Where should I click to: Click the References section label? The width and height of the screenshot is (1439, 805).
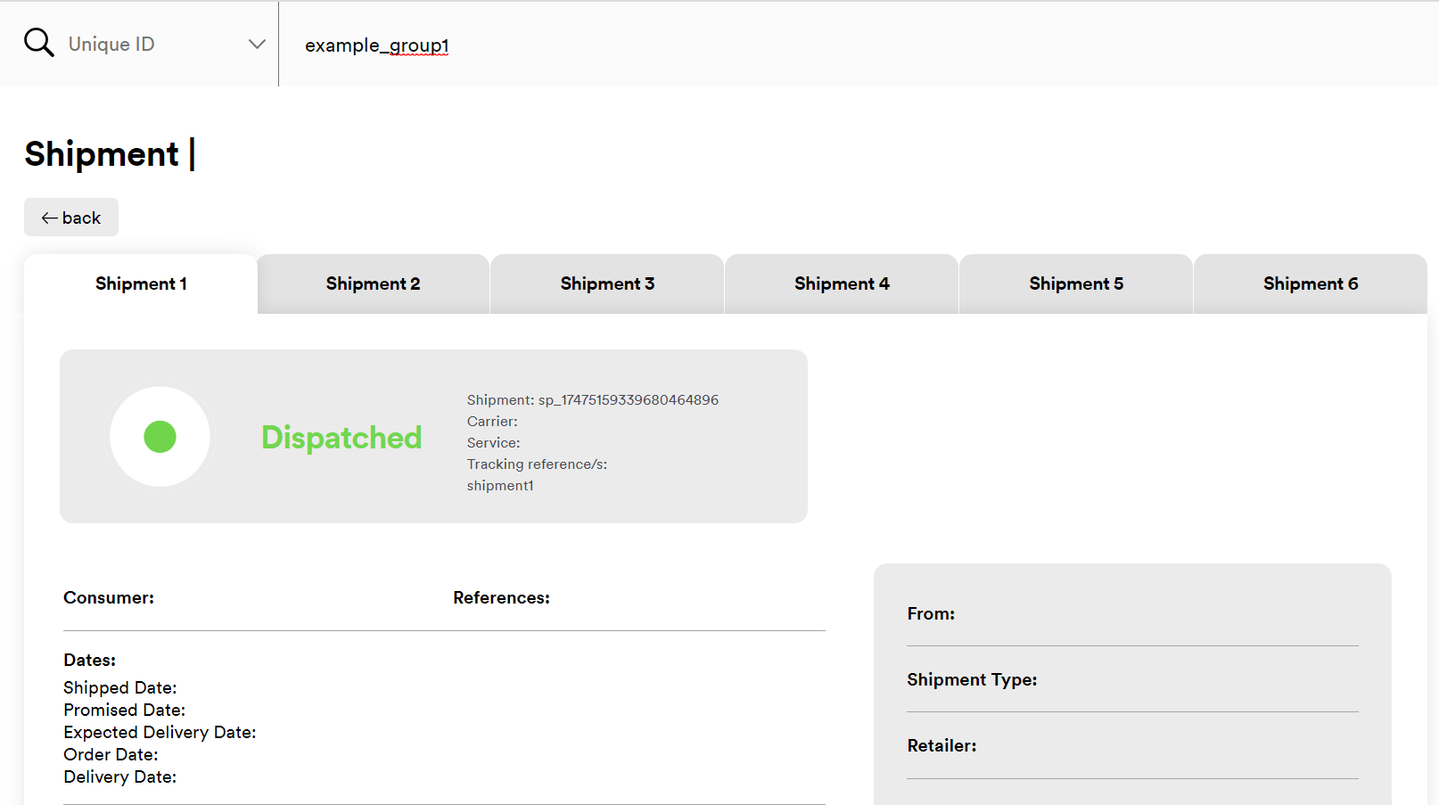point(501,598)
